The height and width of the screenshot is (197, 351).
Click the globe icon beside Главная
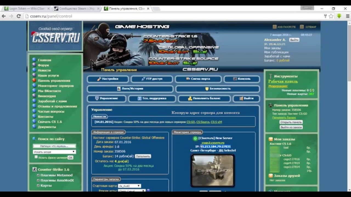34,60
